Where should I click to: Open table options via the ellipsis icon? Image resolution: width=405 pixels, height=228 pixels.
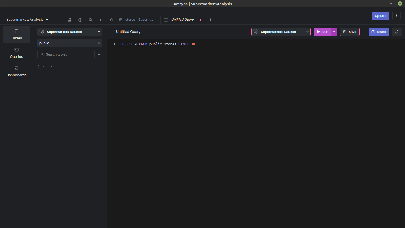point(100,54)
